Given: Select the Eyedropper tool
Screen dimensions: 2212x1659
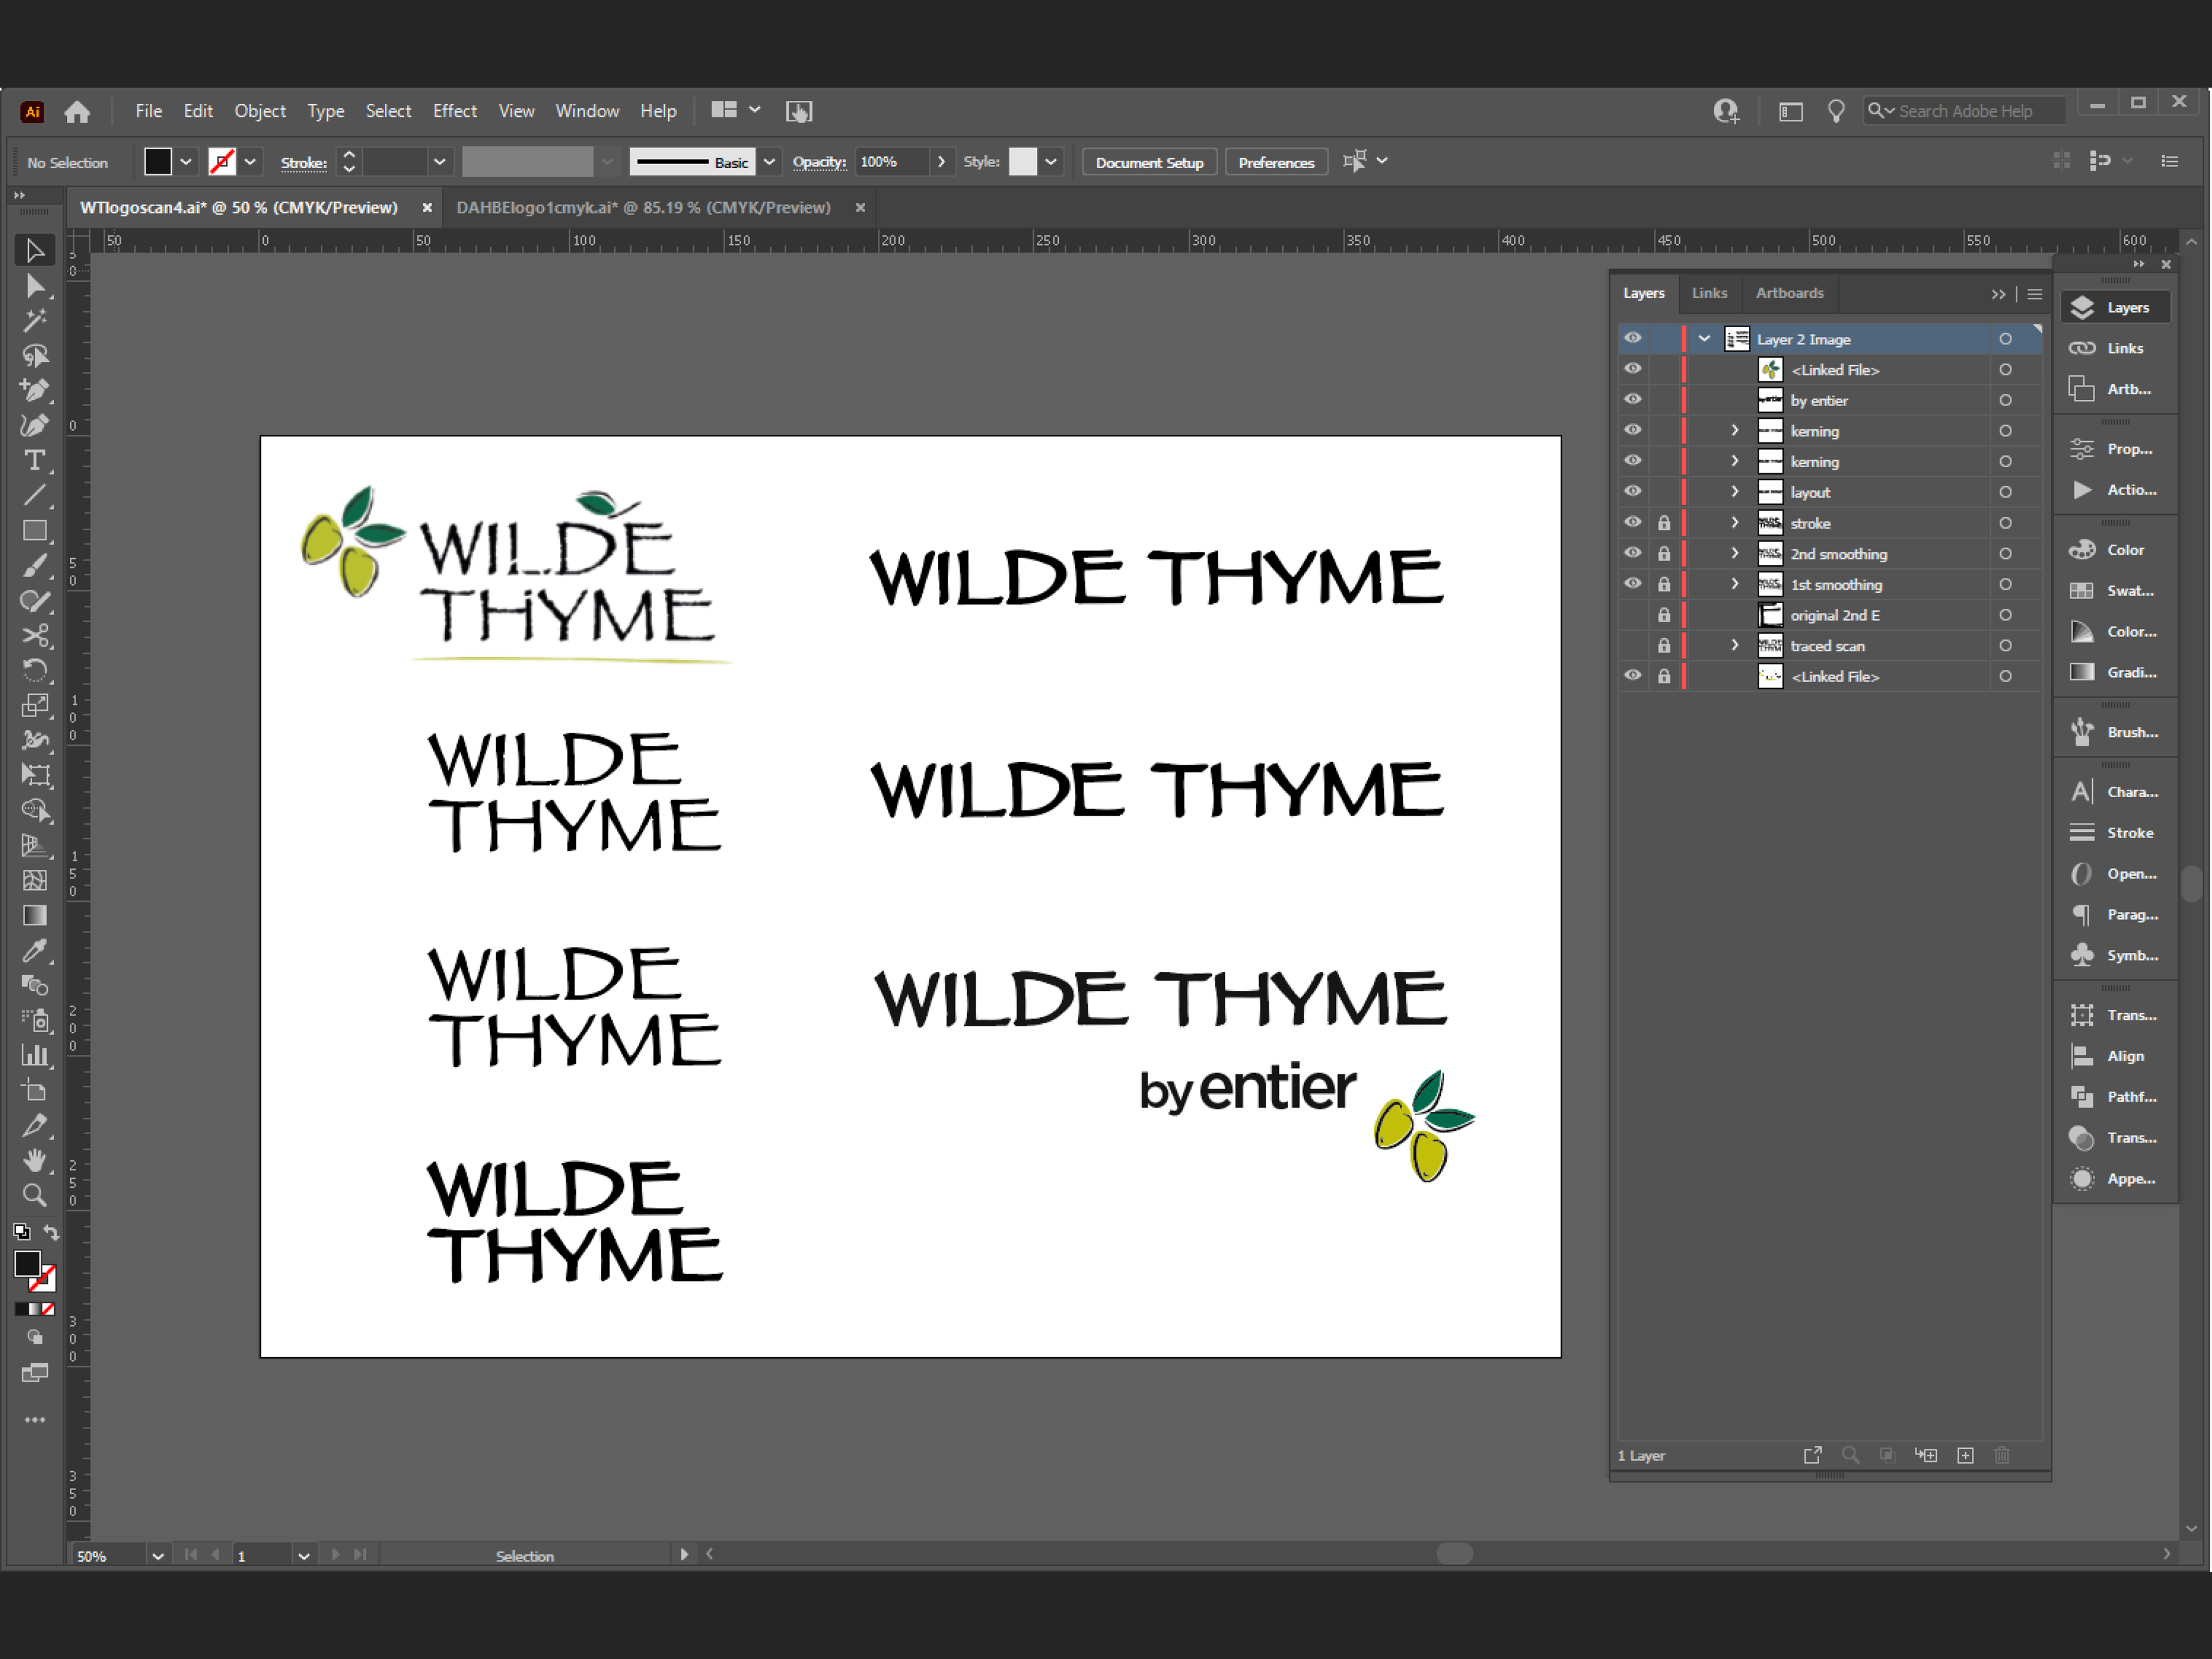Looking at the screenshot, I should pyautogui.click(x=34, y=951).
